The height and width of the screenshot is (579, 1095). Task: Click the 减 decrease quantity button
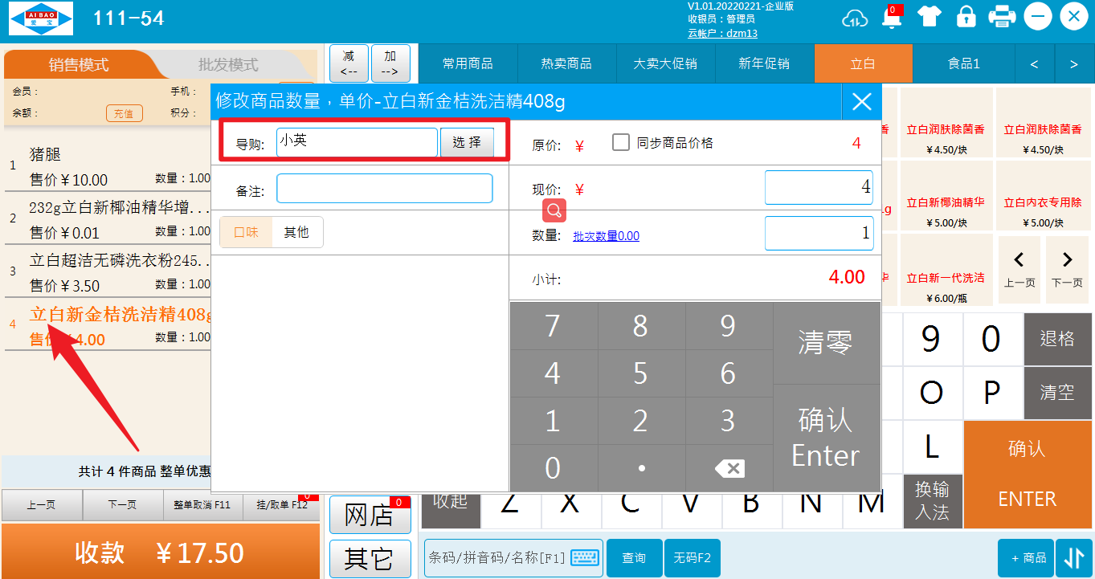tap(349, 63)
